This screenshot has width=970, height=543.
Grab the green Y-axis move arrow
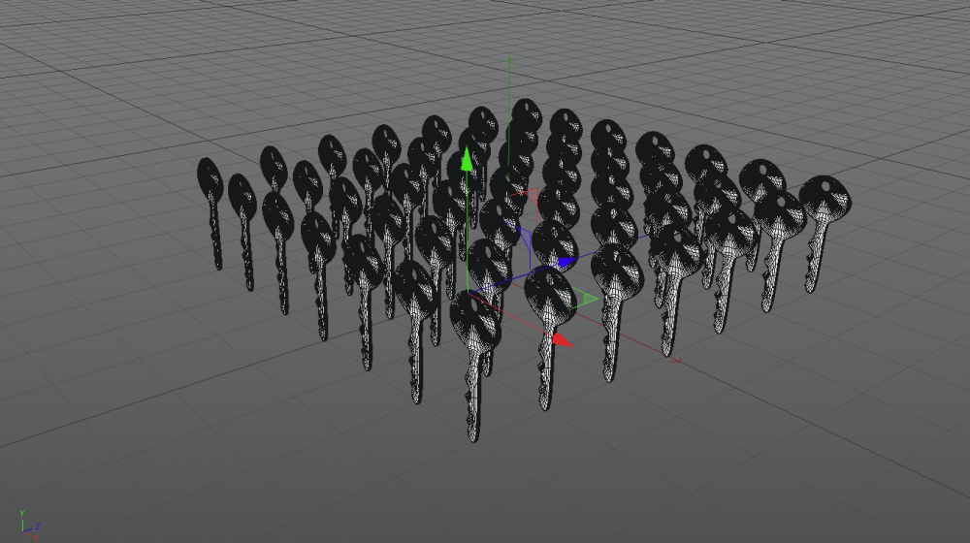(x=467, y=160)
